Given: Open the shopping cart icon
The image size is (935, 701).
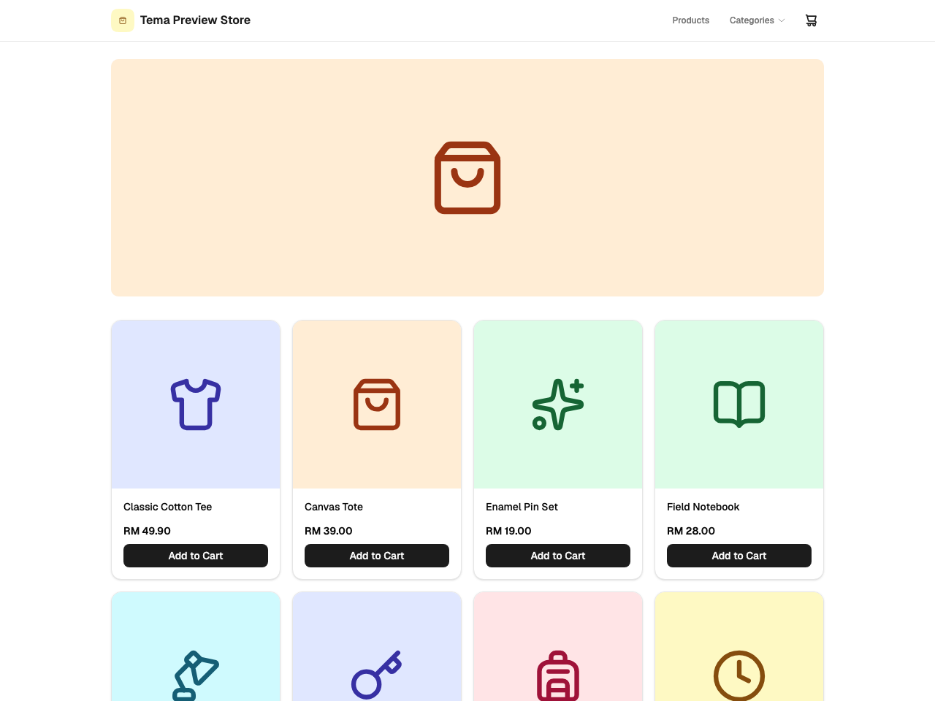Looking at the screenshot, I should point(811,20).
